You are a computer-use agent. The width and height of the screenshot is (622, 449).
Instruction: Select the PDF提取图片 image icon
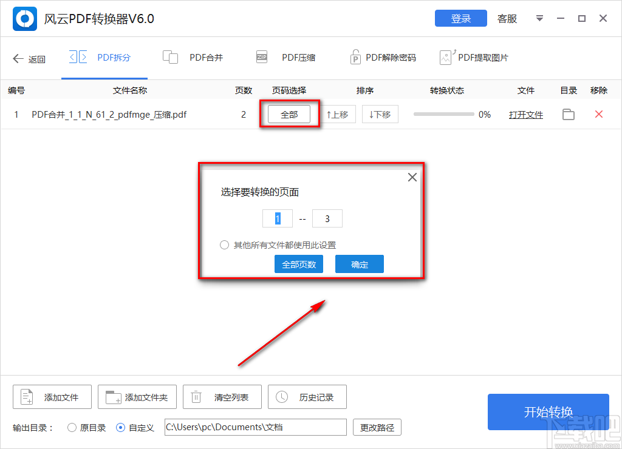point(446,56)
